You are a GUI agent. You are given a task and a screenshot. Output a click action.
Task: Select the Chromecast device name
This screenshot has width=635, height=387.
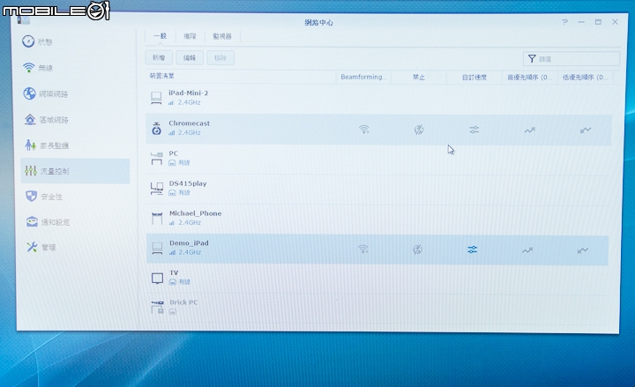click(189, 123)
